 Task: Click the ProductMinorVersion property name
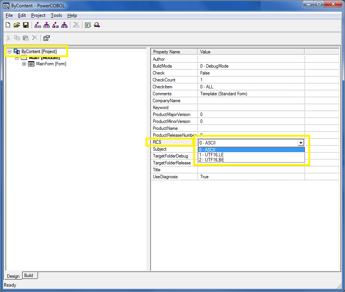[x=172, y=121]
